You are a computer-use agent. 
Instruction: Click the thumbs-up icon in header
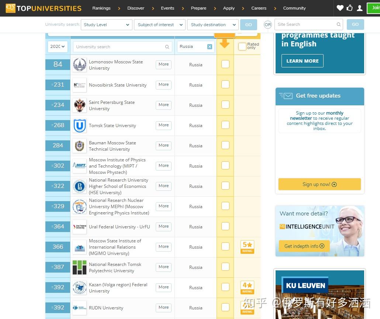coord(349,8)
